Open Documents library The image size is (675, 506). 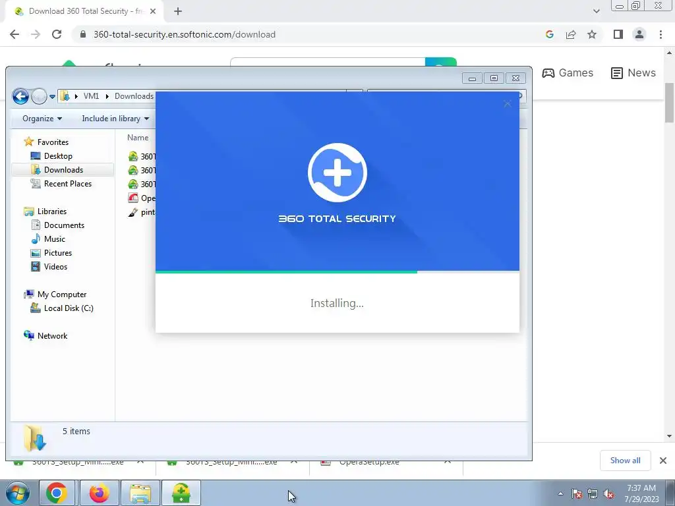[58, 225]
